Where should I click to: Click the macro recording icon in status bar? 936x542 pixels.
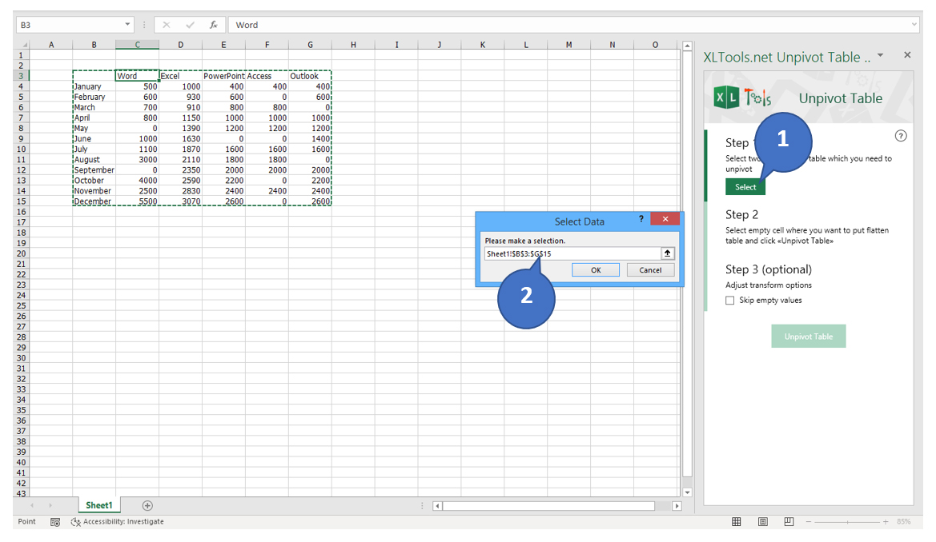tap(55, 522)
